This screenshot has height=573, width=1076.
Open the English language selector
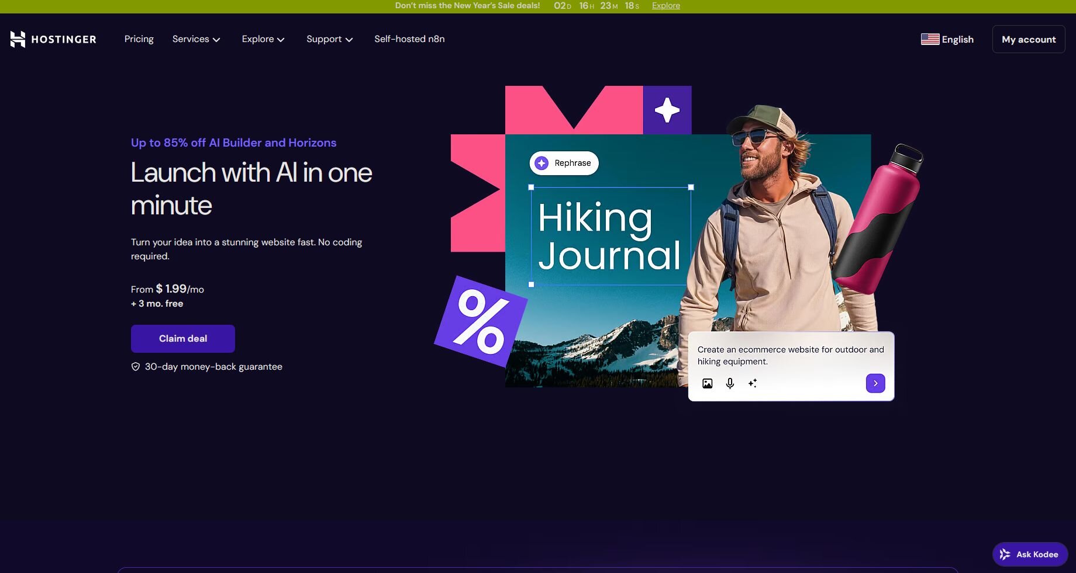[947, 39]
